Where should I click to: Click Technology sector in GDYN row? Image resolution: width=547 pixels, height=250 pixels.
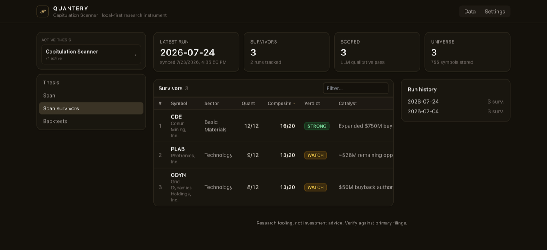click(x=218, y=187)
